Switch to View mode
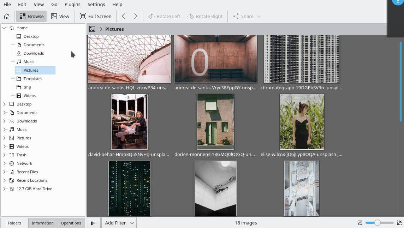Screen dimensions: 404x228 click(60, 16)
